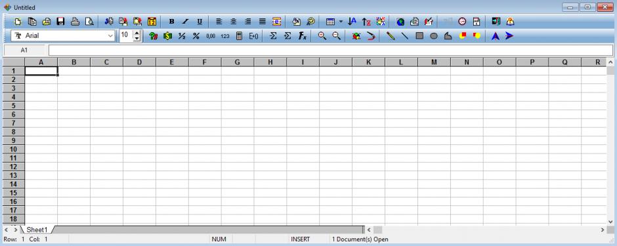Click next sheet tab arrow
The image size is (617, 246).
tap(15, 230)
